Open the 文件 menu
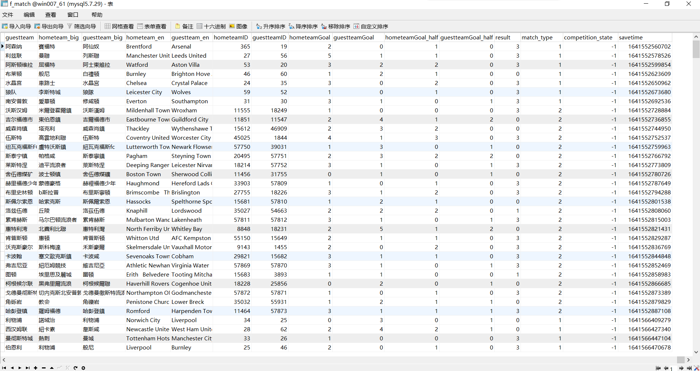Screen dimensions: 700x371 (8, 15)
